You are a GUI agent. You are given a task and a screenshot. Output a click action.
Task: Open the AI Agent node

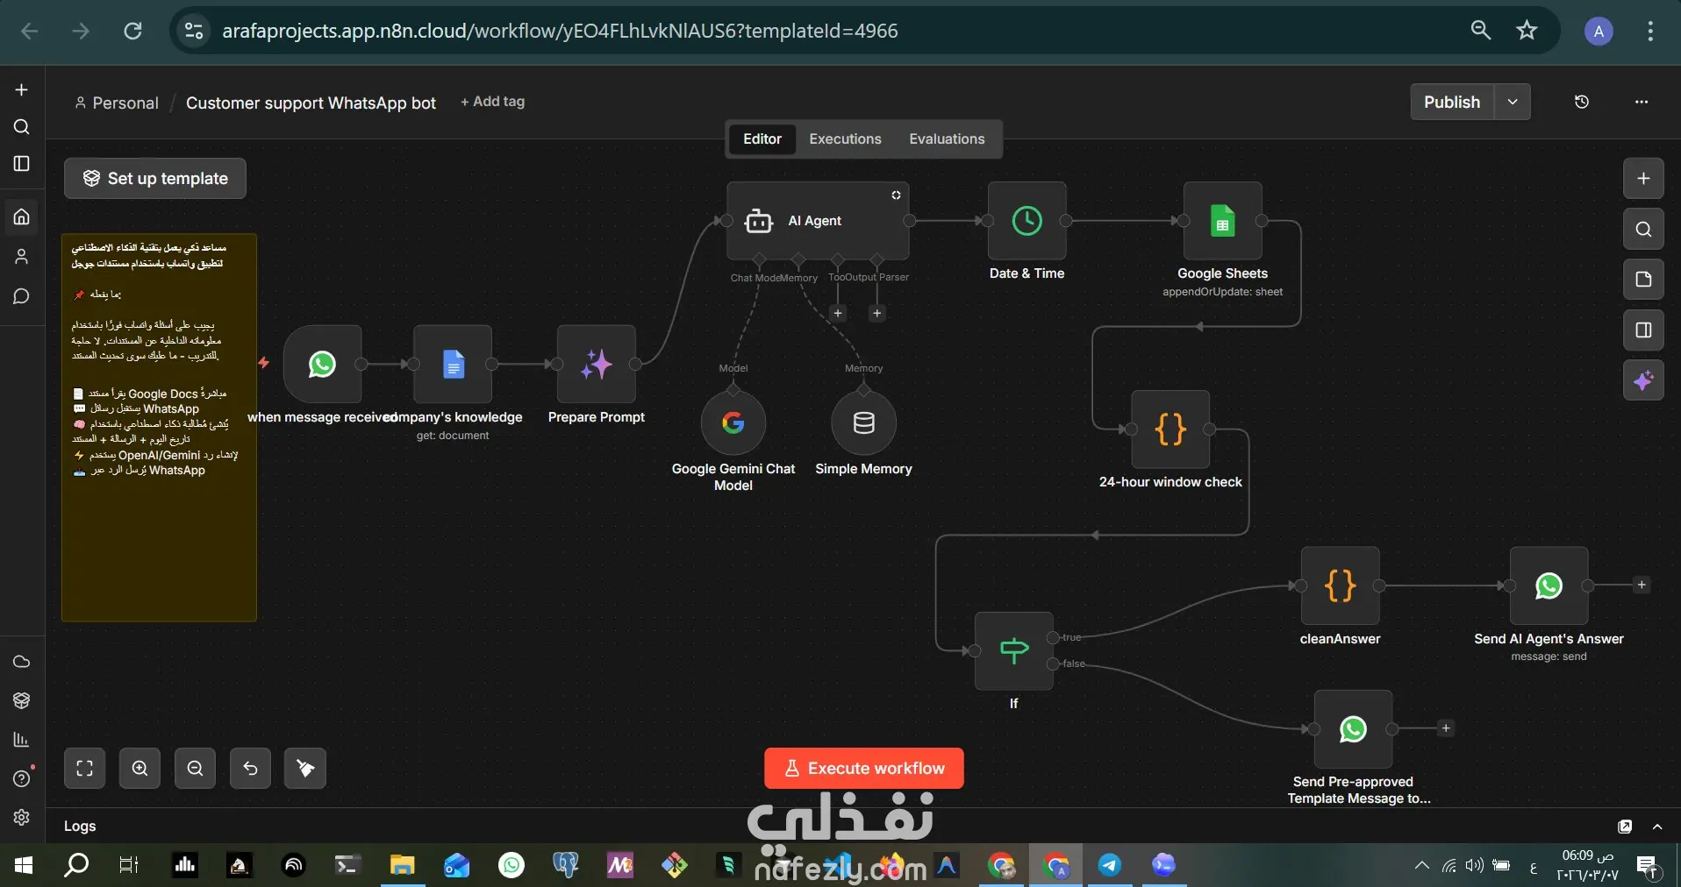click(x=818, y=221)
